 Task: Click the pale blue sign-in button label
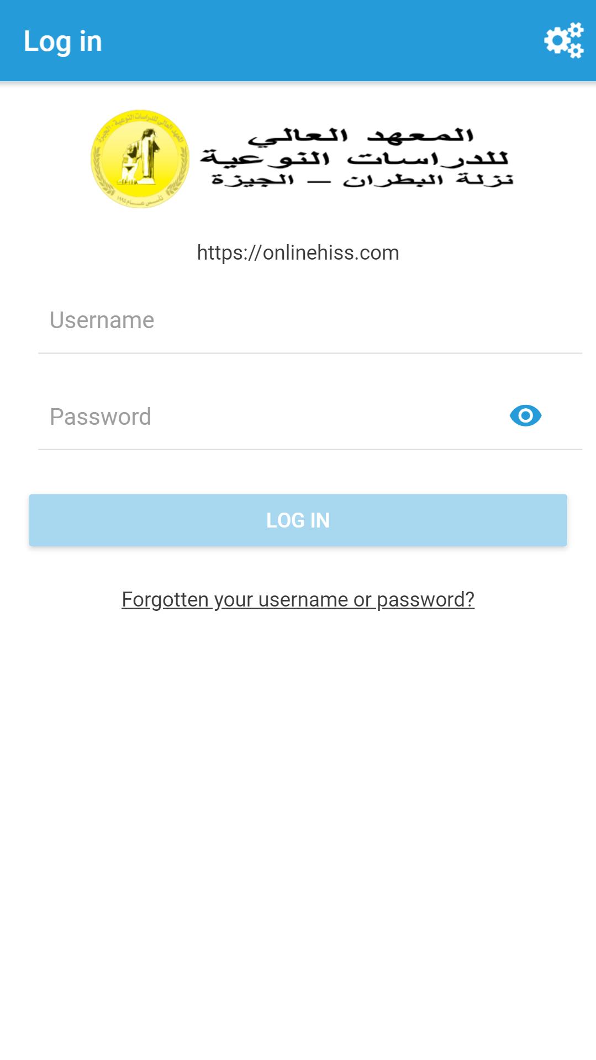click(x=298, y=520)
